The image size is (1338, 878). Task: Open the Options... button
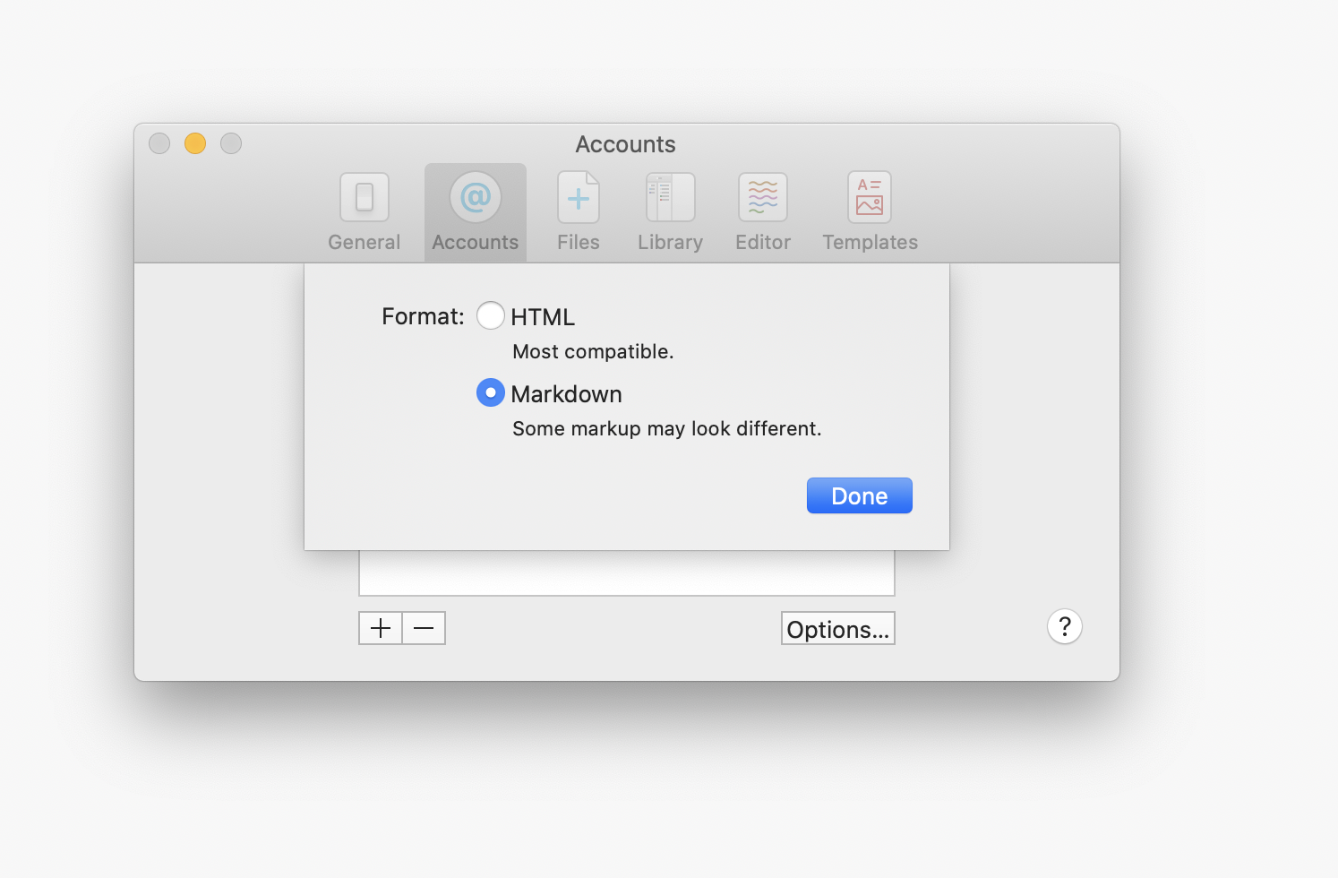838,628
